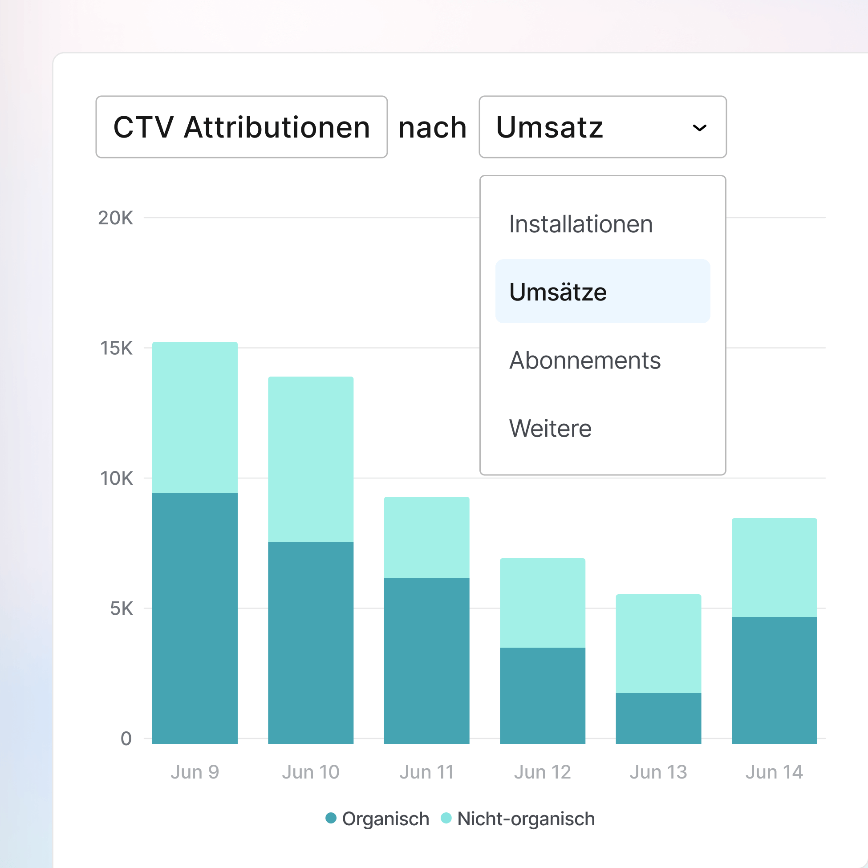
Task: Click the Organisch legend label
Action: (385, 819)
